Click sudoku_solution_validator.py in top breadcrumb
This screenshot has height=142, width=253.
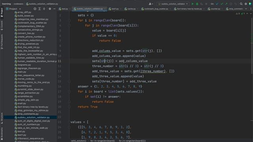pyautogui.click(x=42, y=4)
